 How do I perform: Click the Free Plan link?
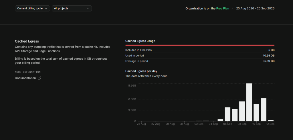point(223,8)
